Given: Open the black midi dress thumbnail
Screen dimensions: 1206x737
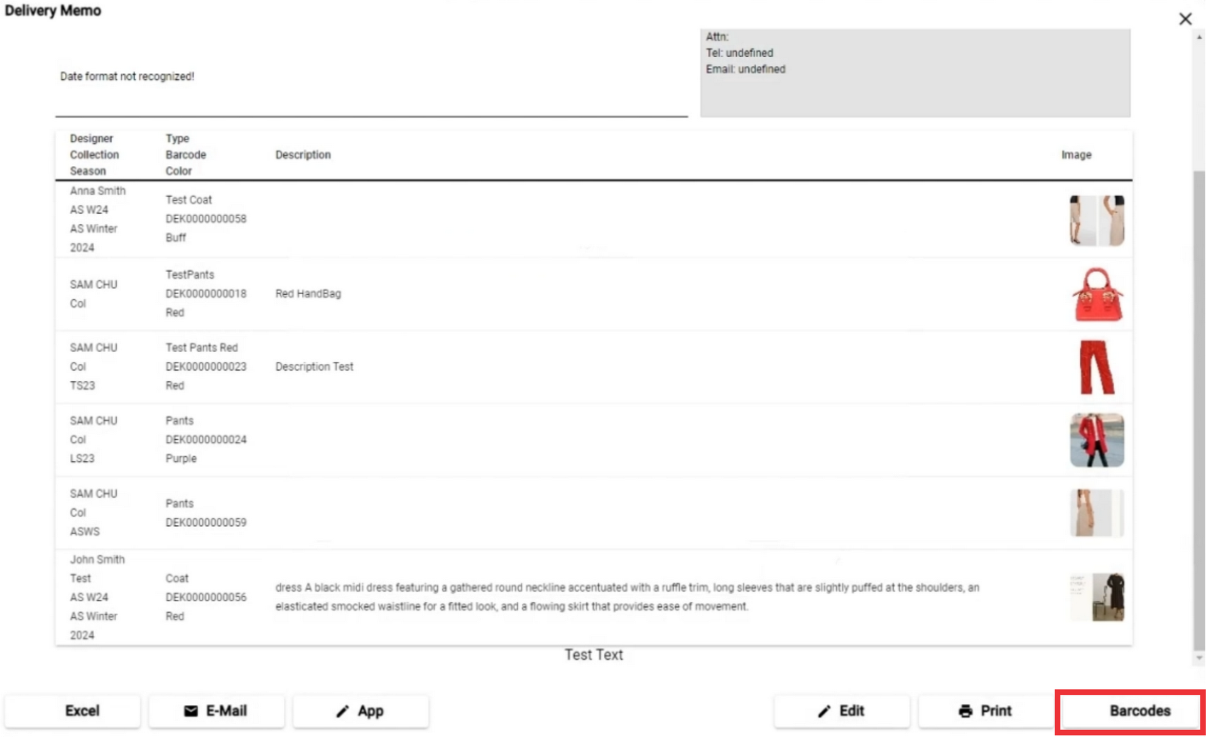Looking at the screenshot, I should tap(1097, 597).
